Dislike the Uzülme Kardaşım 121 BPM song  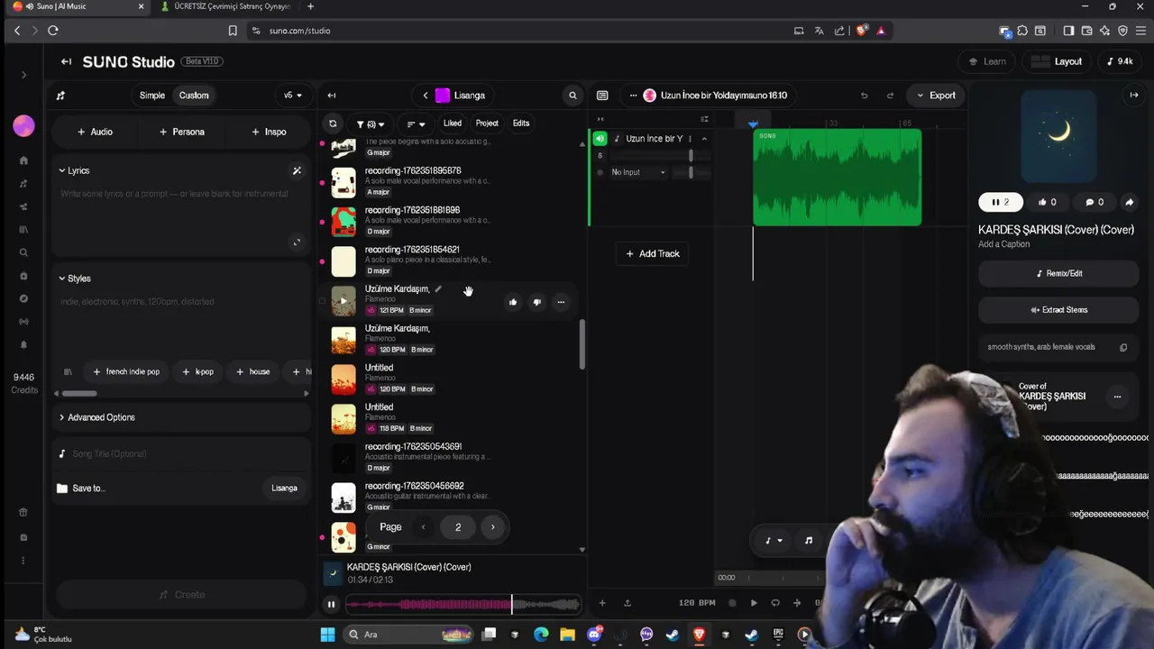click(x=536, y=302)
